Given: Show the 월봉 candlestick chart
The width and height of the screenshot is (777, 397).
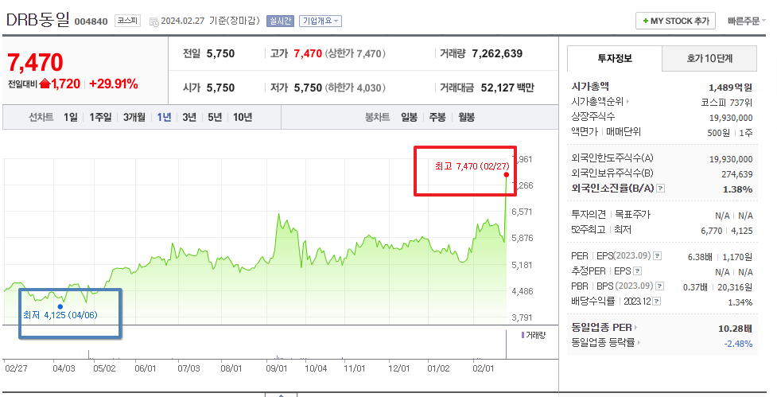Looking at the screenshot, I should tap(466, 118).
